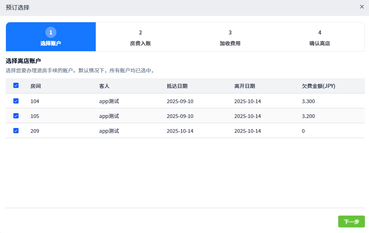Click guest name app测试 in room 104 row
The image size is (369, 233).
(x=109, y=101)
